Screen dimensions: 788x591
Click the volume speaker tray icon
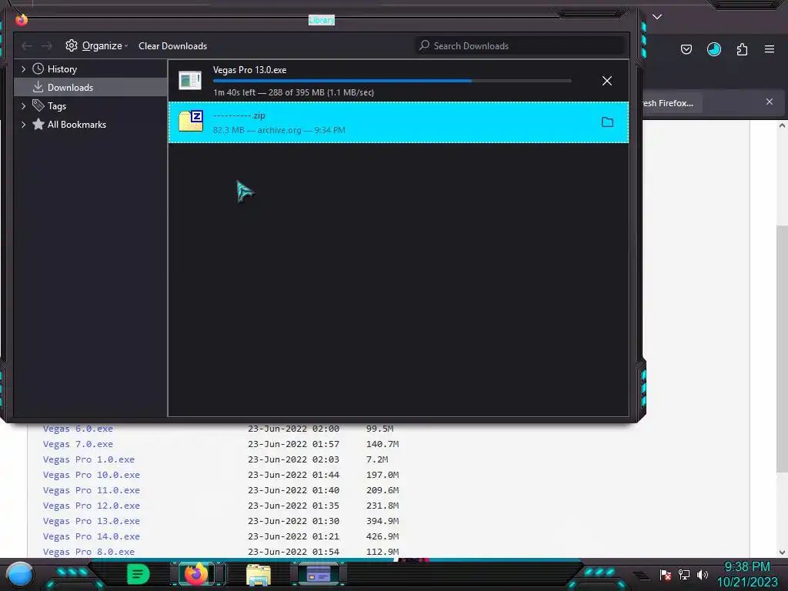click(x=702, y=574)
